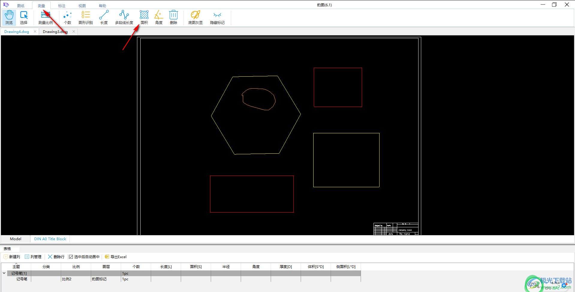Click 导出Excel export button

116,257
